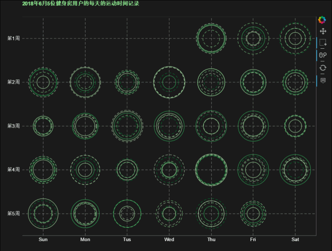Open the Bokeh logo link
332x251 pixels.
click(322, 20)
